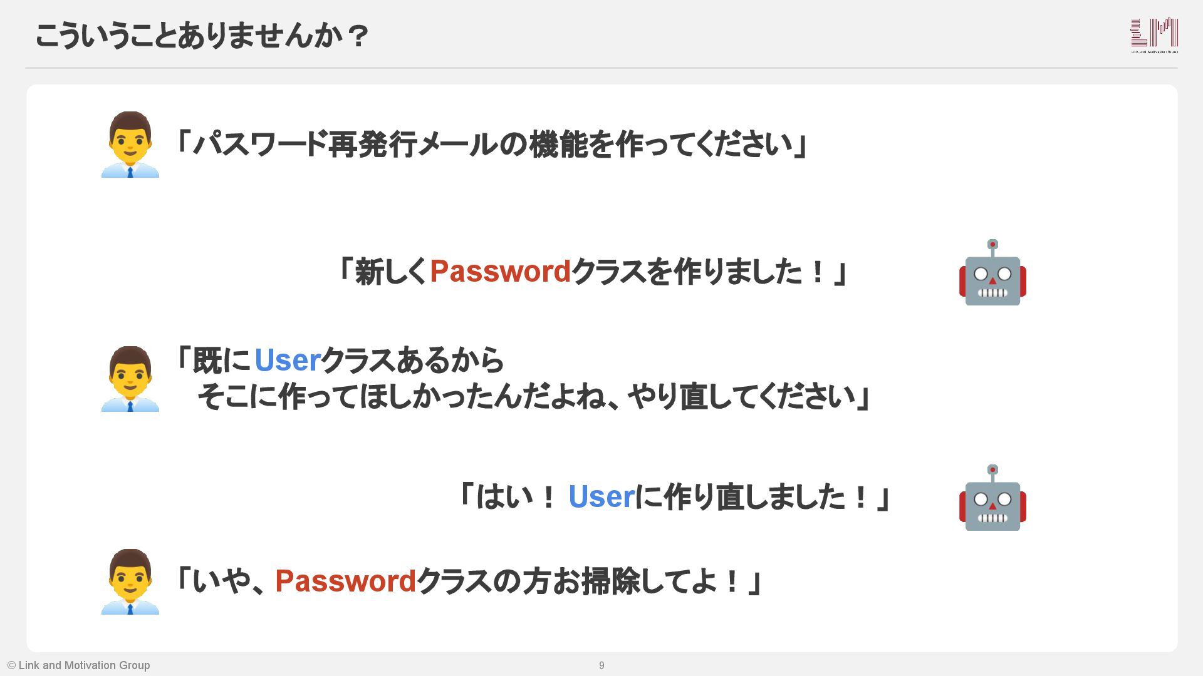Image resolution: width=1203 pixels, height=676 pixels.
Task: Click the man emoji beside いや、Passwordクラス line
Action: coord(130,582)
